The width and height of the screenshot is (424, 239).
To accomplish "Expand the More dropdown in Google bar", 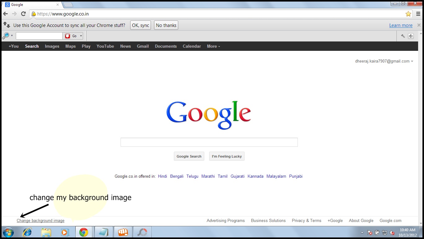I will pos(214,46).
